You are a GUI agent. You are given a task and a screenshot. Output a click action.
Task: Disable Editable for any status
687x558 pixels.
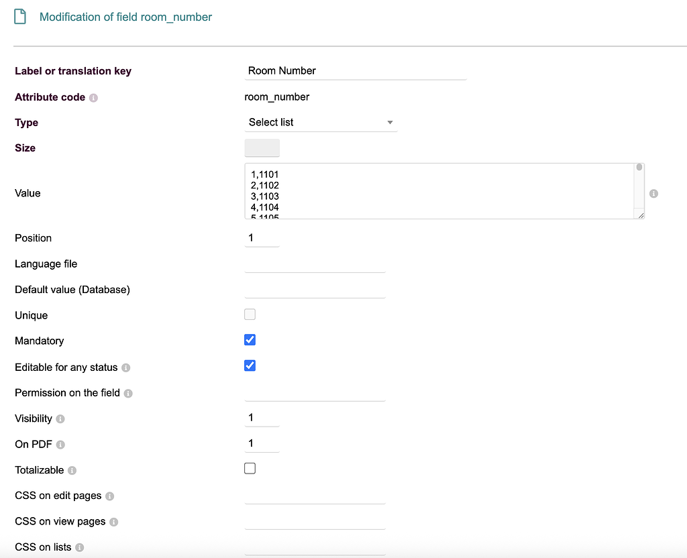250,365
